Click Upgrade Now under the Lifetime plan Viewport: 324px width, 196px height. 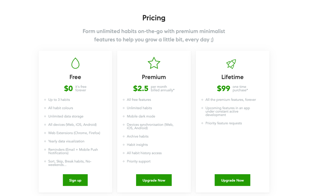[x=232, y=180]
